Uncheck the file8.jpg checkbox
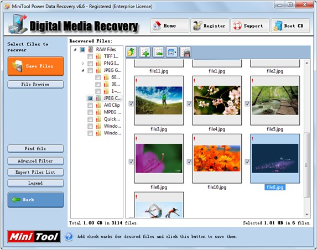317x250 pixels. (x=247, y=162)
